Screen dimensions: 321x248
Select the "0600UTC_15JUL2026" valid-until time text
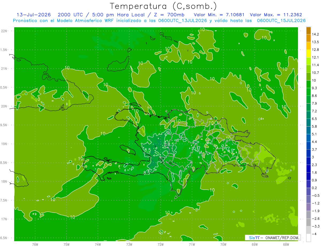pyautogui.click(x=281, y=21)
